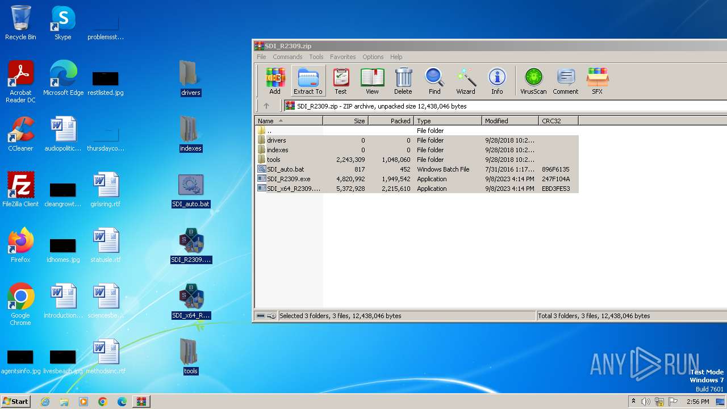Open the Windows Start menu
Screen dimensions: 727x409
pos(16,401)
